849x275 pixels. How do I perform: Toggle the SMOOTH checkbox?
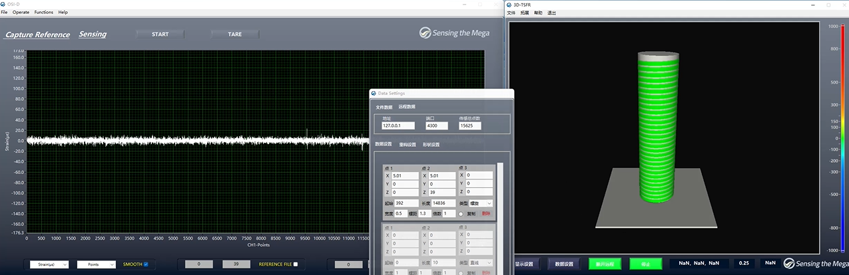click(x=146, y=264)
